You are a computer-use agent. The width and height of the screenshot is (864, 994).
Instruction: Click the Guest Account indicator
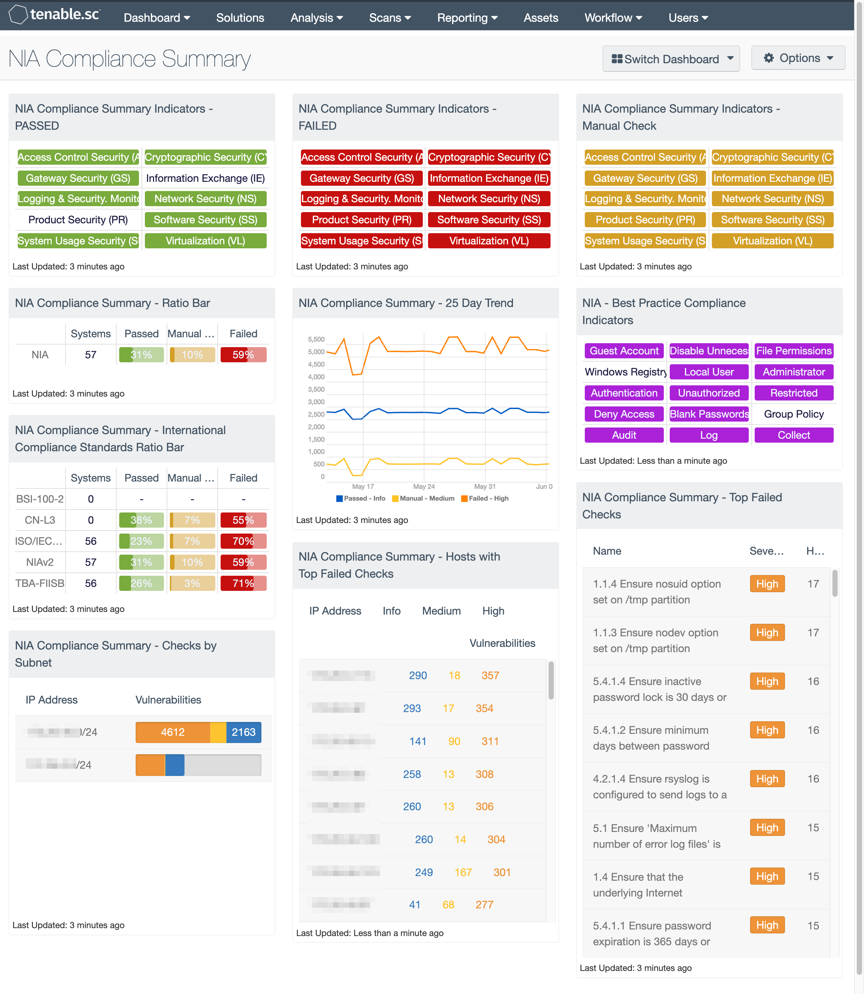(x=624, y=351)
